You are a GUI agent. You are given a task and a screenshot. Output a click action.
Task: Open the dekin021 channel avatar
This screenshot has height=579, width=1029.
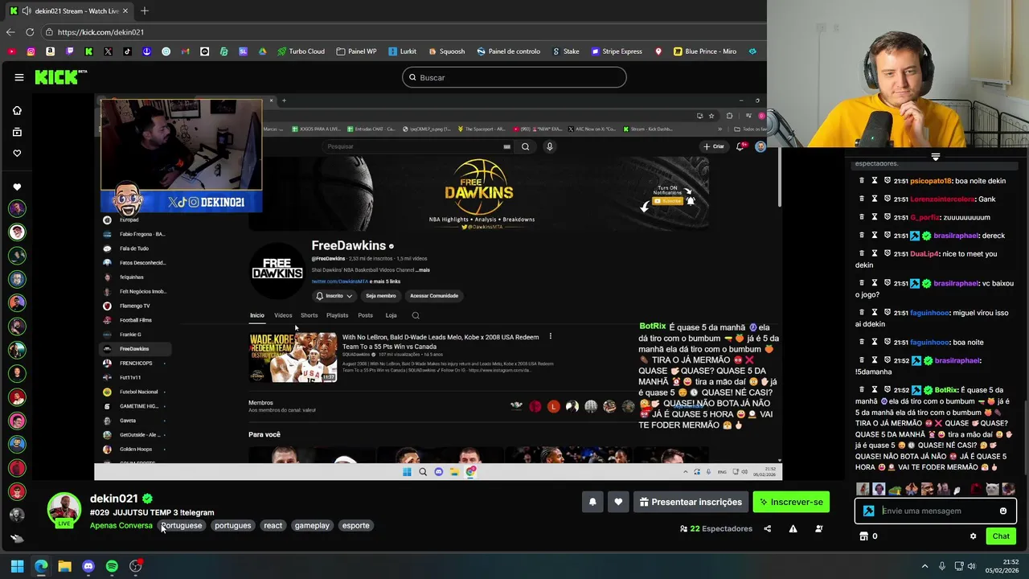point(64,509)
